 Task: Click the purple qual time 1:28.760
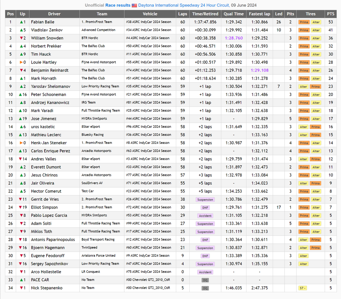pyautogui.click(x=234, y=38)
